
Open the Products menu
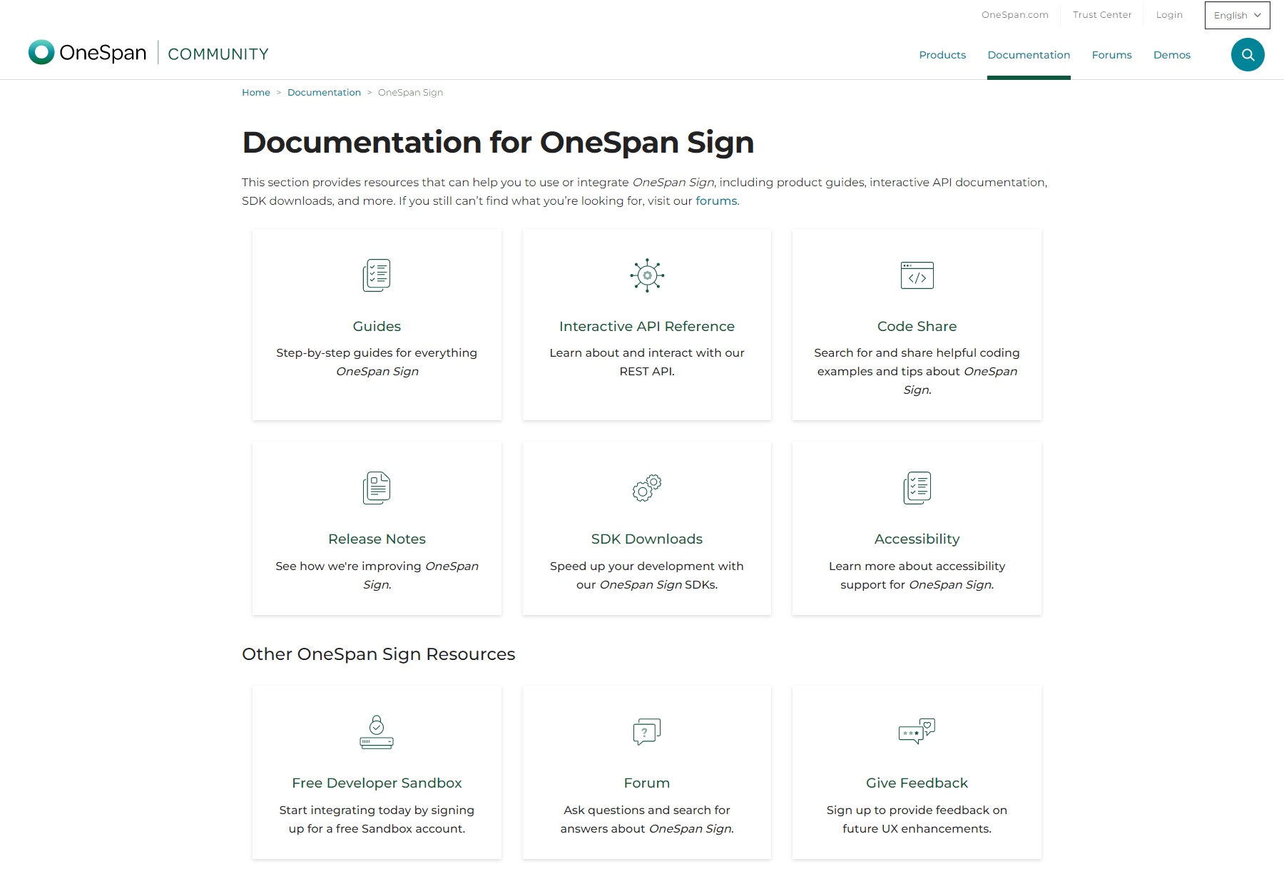point(942,55)
